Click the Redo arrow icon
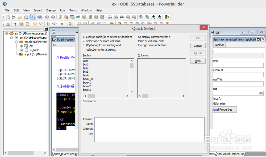266x157 pixels. pos(41,24)
